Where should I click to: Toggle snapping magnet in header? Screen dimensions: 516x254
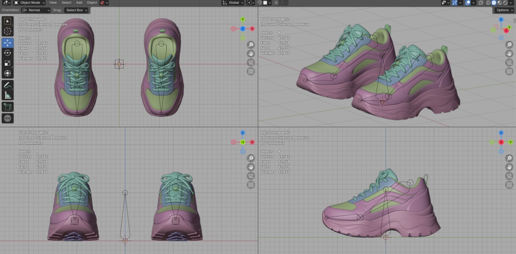[260, 3]
